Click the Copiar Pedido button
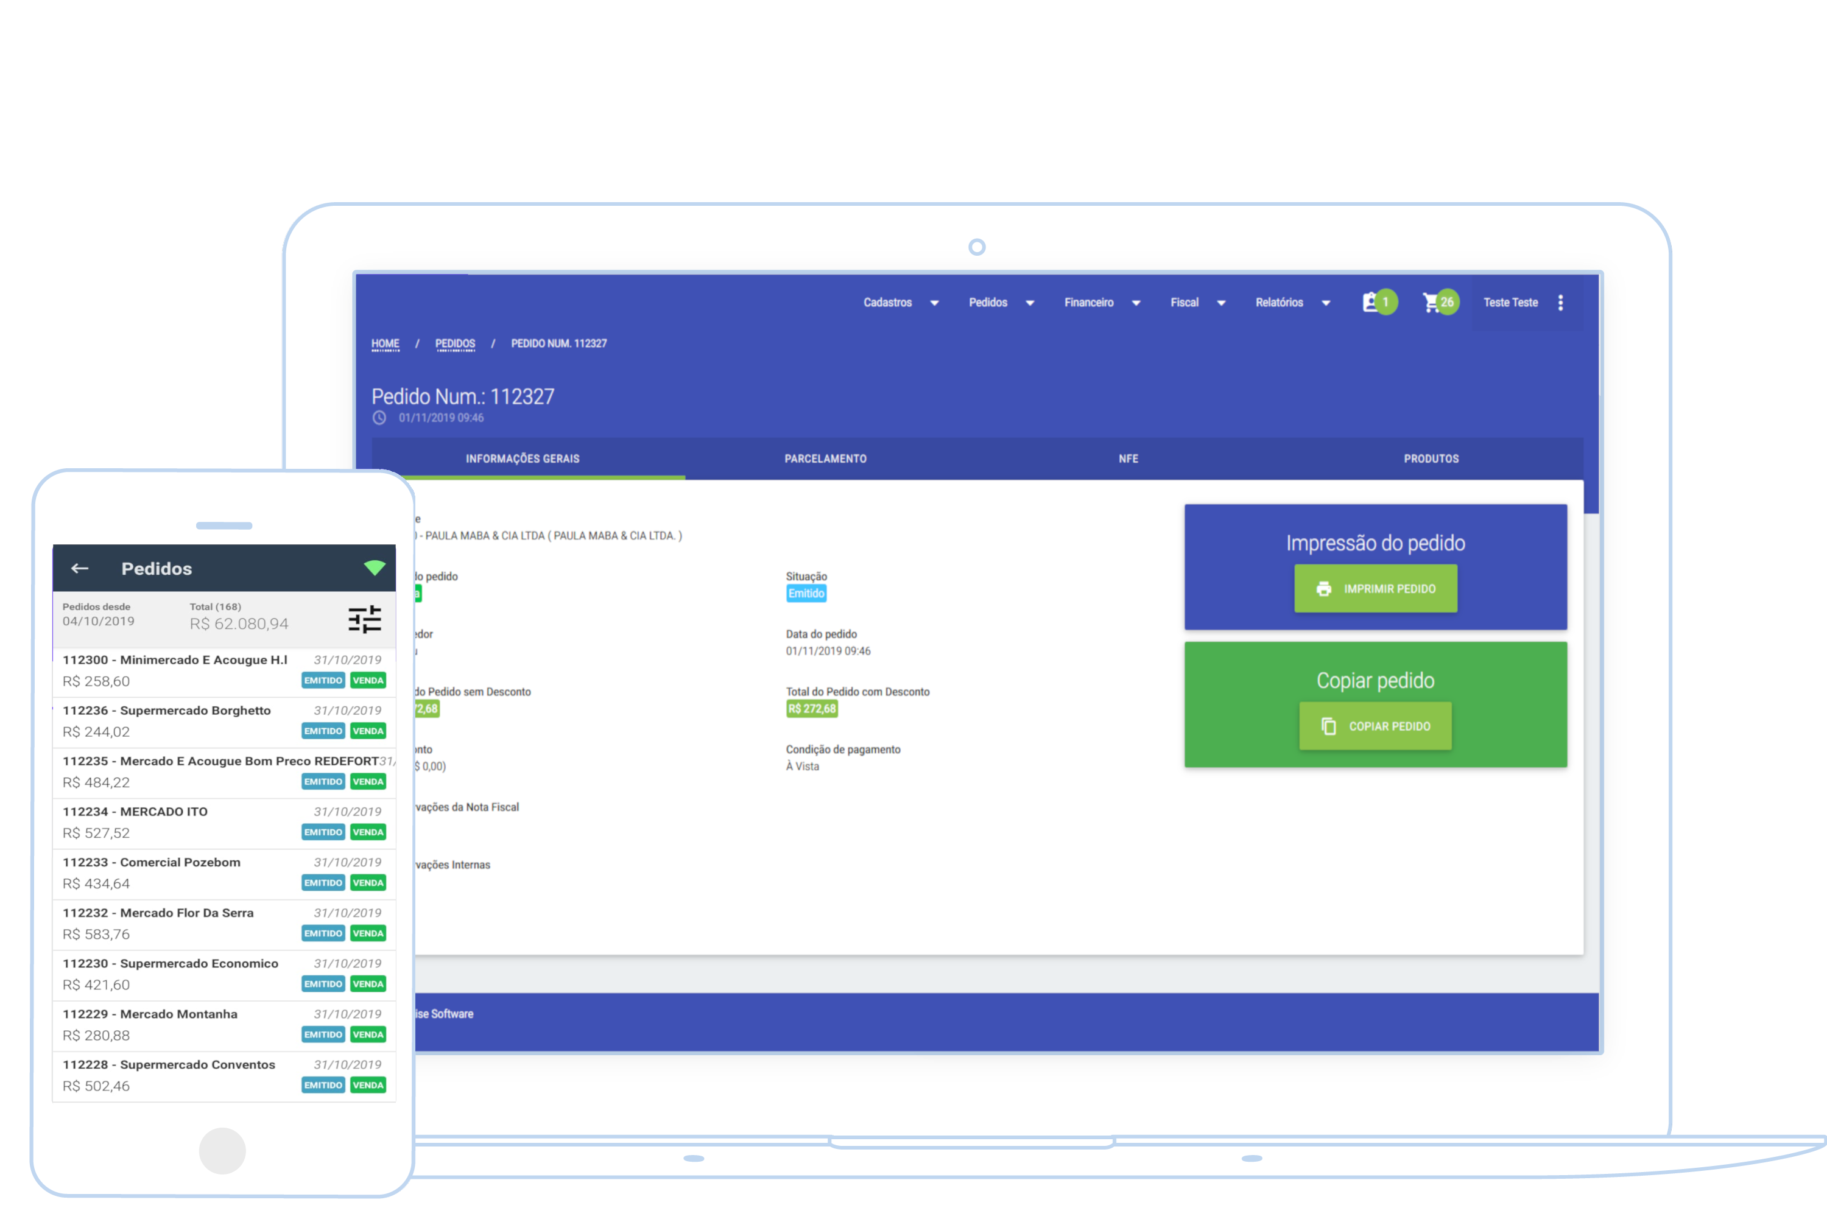Screen dimensions: 1827x1222 [x=1375, y=726]
